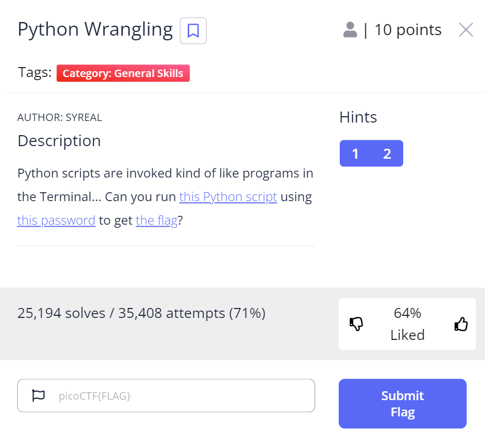
Task: Click the 'AUTHOR: SYREAL' text
Action: [x=60, y=117]
